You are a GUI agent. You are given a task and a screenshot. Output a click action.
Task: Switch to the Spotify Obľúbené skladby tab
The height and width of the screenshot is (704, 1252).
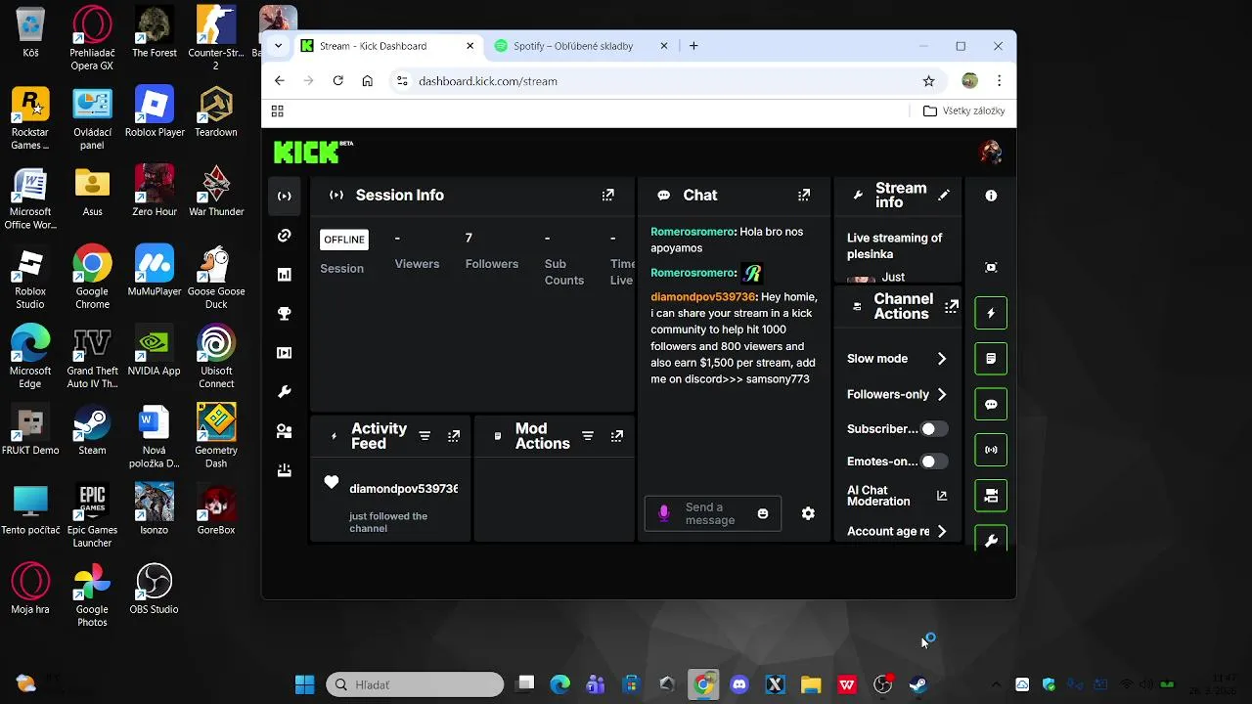tap(573, 46)
